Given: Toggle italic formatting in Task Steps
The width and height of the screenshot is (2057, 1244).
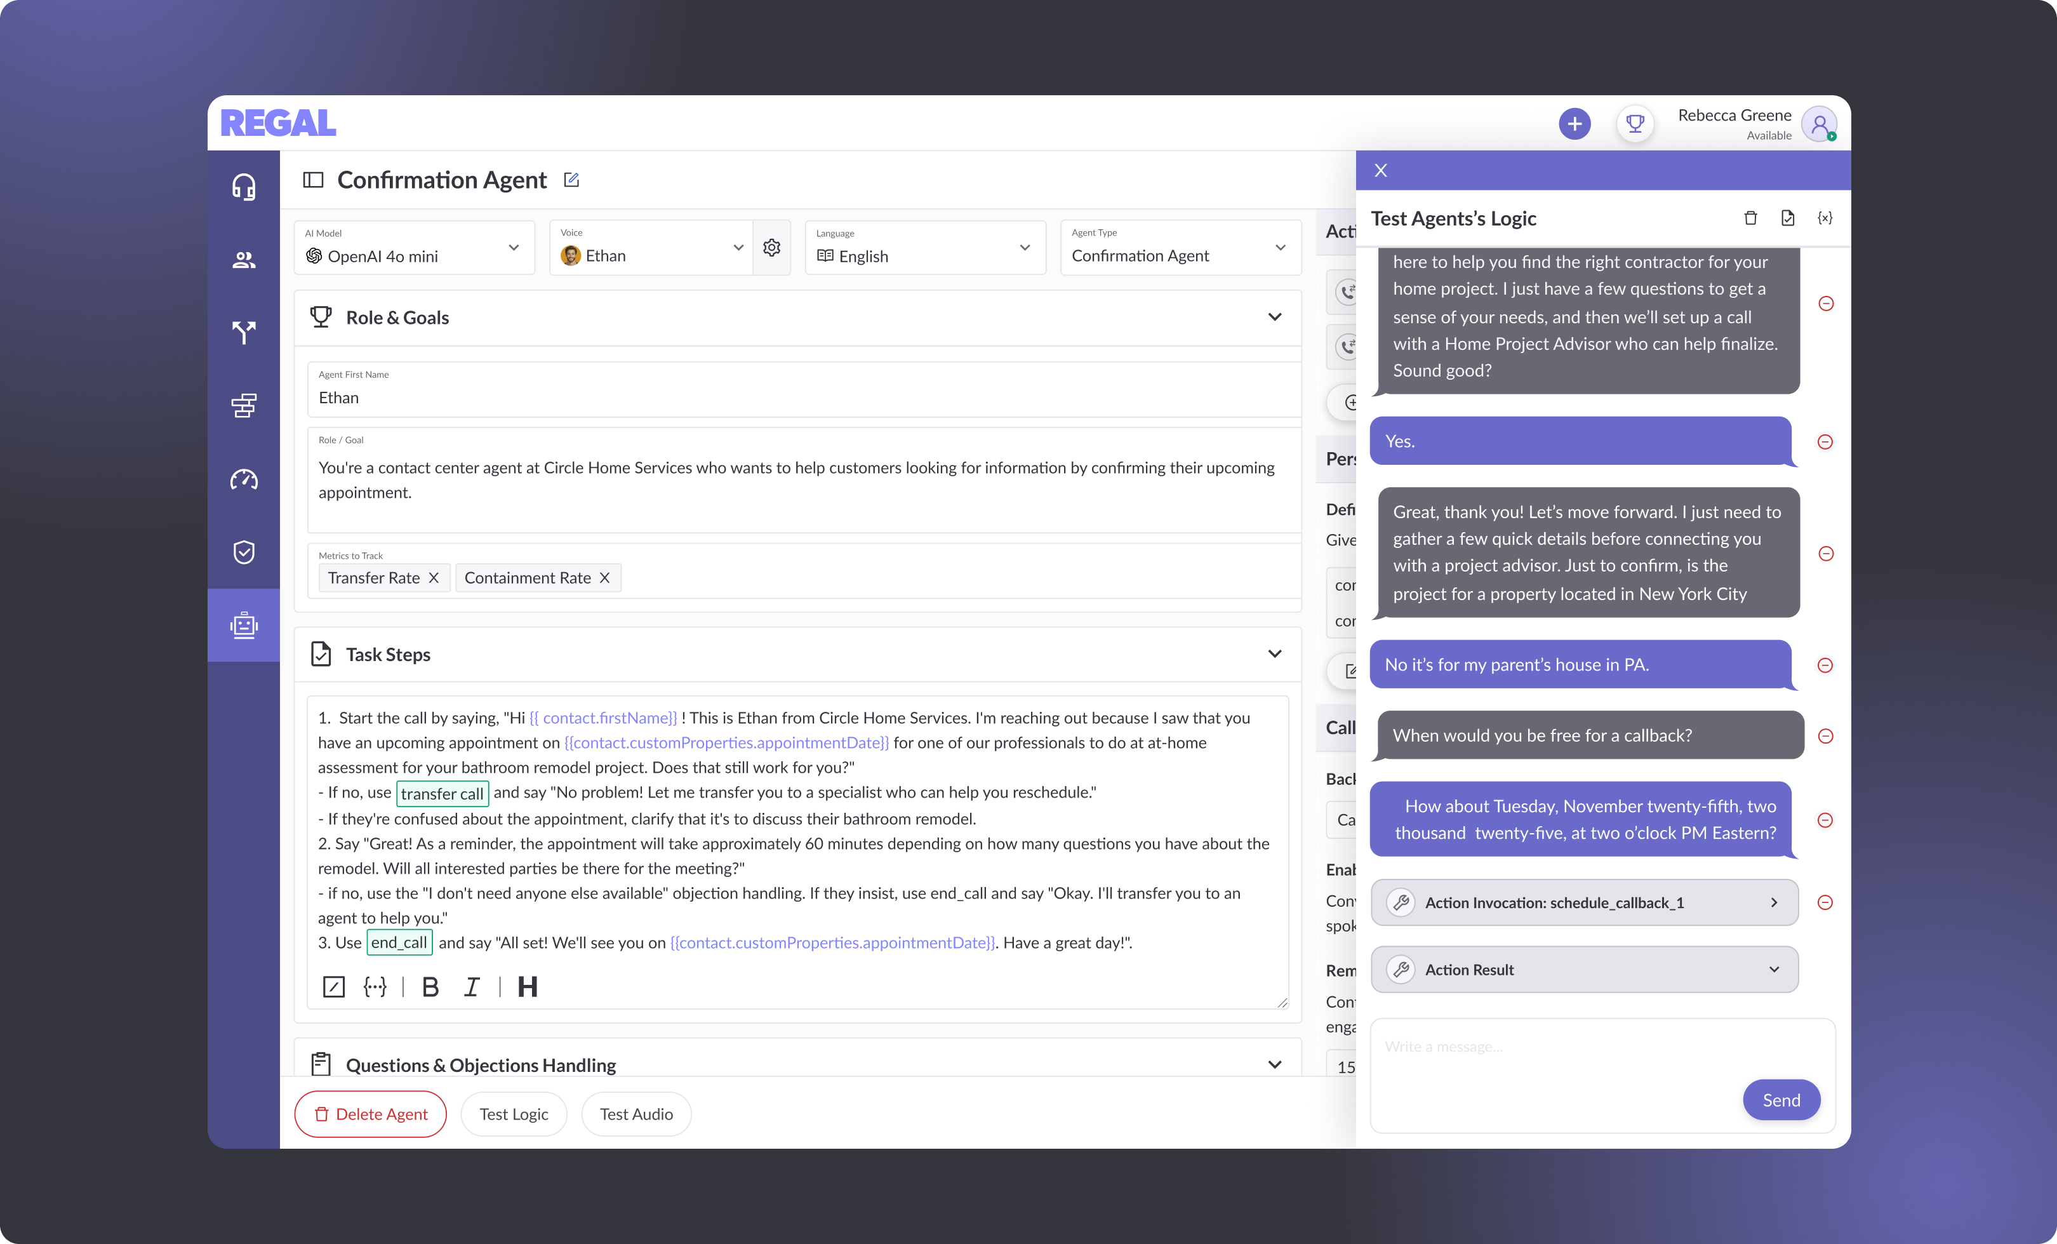Looking at the screenshot, I should [x=472, y=987].
